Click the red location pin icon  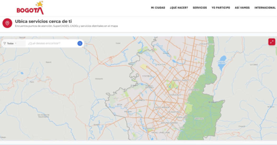click(7, 23)
